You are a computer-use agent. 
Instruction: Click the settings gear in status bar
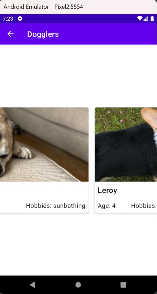[20, 19]
